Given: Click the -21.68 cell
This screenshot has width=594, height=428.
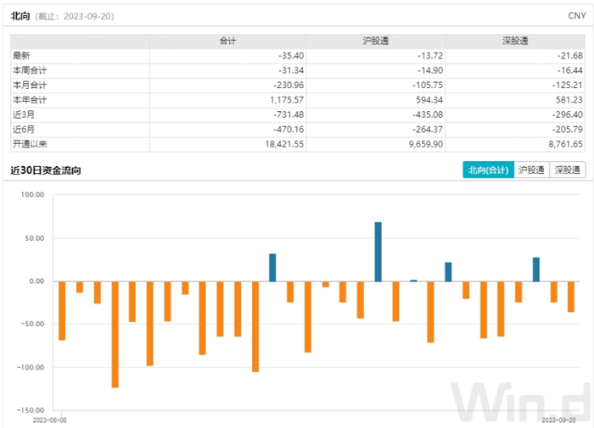Looking at the screenshot, I should tap(569, 56).
